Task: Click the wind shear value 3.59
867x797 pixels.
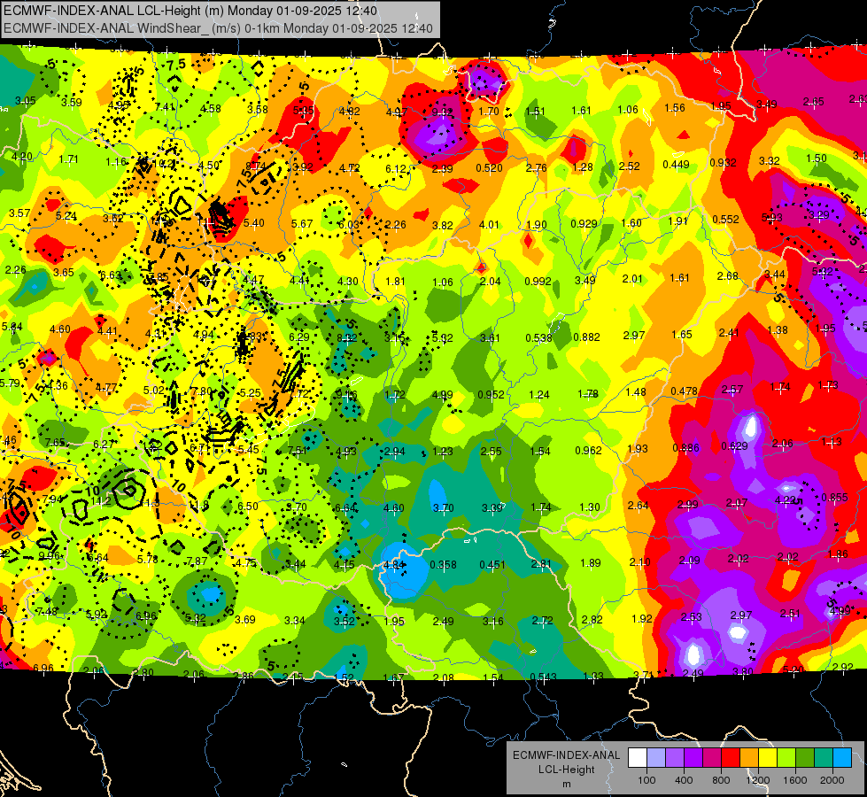Action: [x=72, y=102]
